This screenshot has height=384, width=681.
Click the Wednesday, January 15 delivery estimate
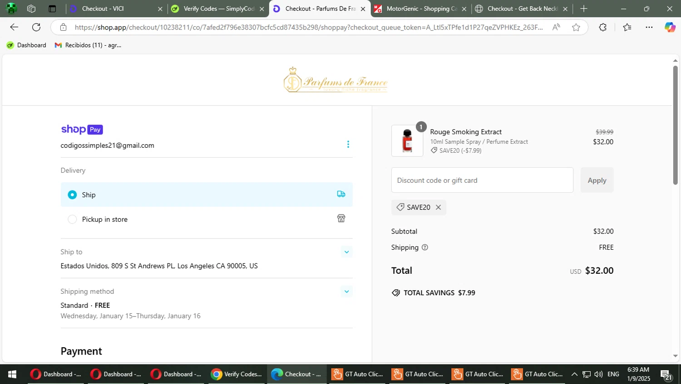click(130, 316)
